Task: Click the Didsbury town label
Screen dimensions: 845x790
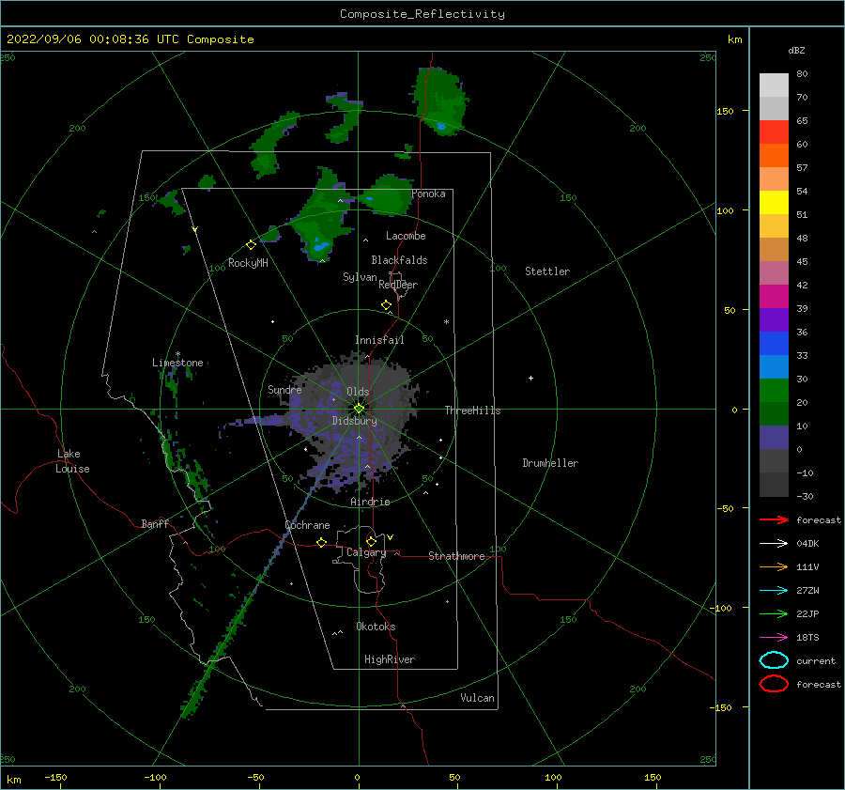Action: (x=354, y=421)
